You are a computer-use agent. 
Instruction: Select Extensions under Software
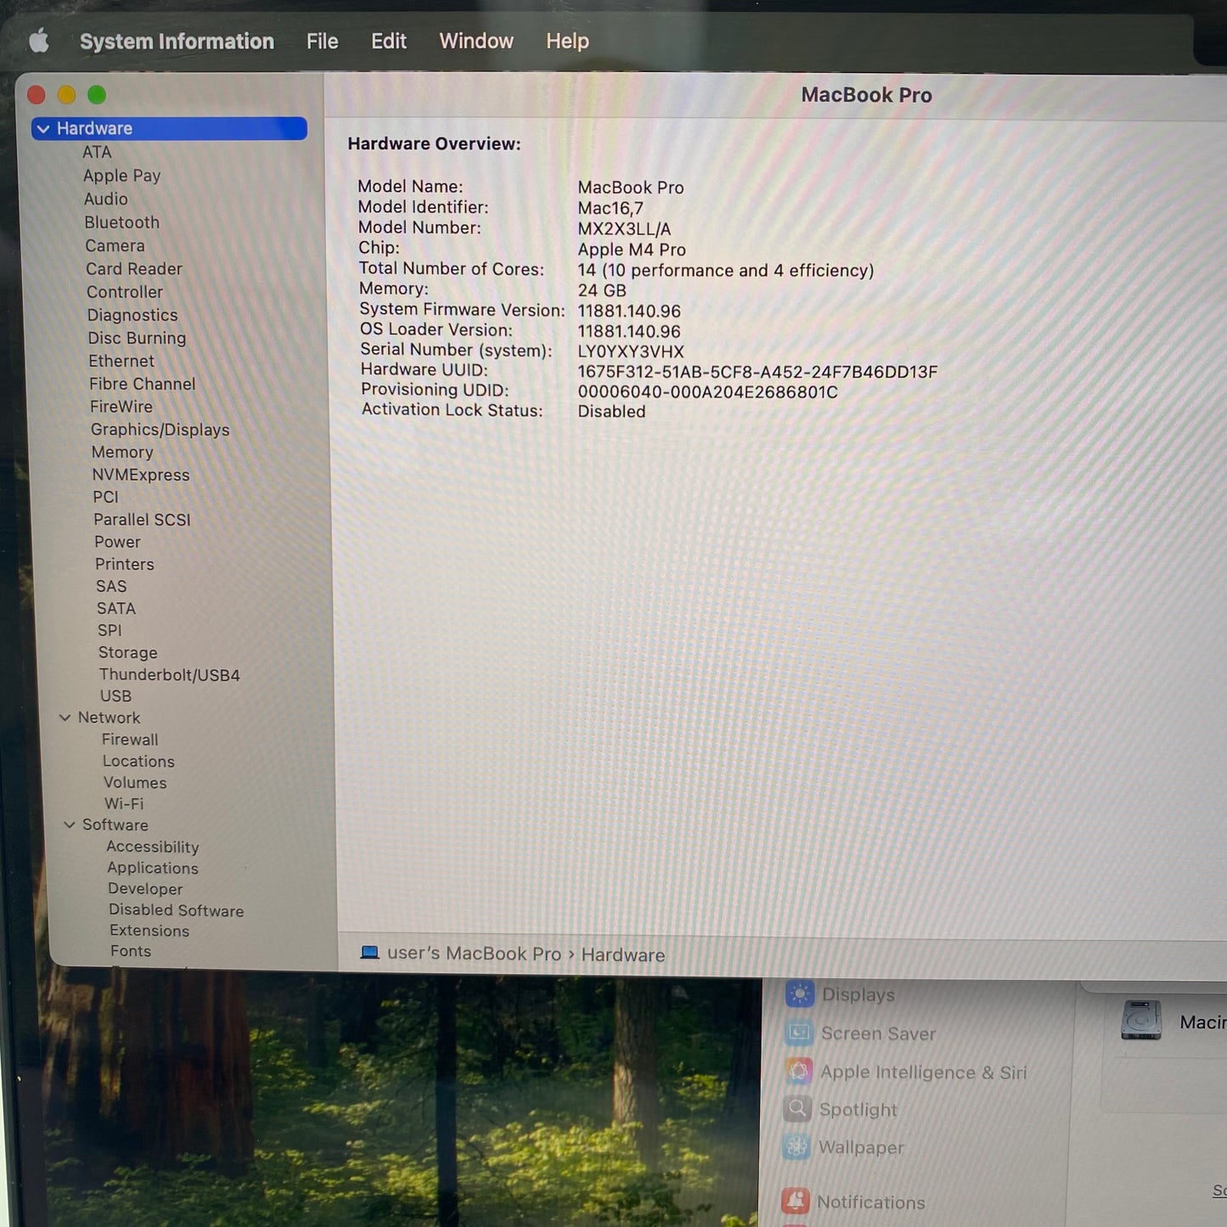[149, 931]
